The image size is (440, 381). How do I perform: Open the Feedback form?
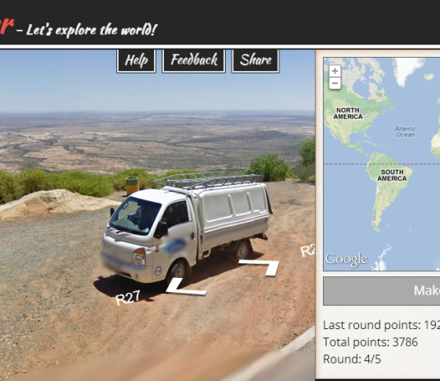(x=194, y=60)
